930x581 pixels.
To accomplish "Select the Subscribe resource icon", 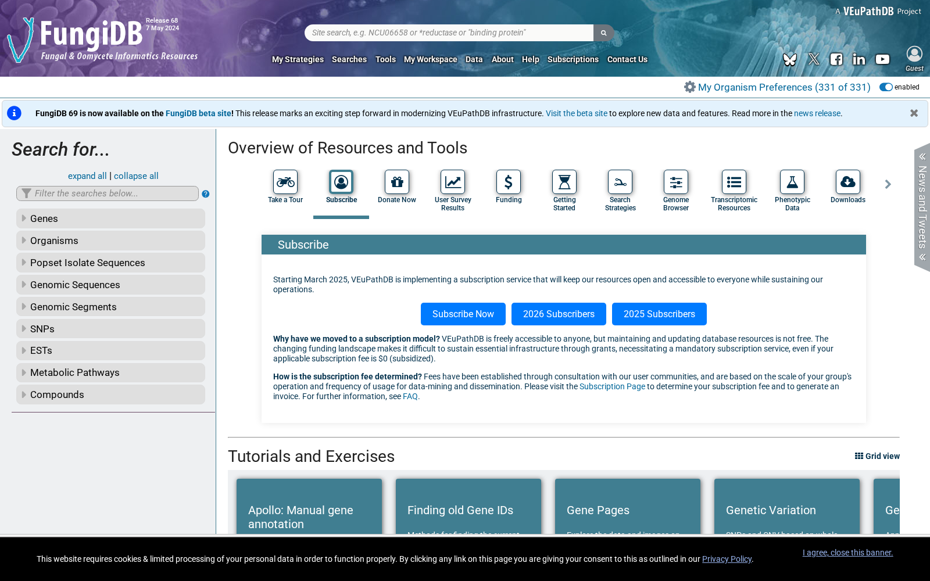I will pyautogui.click(x=341, y=182).
